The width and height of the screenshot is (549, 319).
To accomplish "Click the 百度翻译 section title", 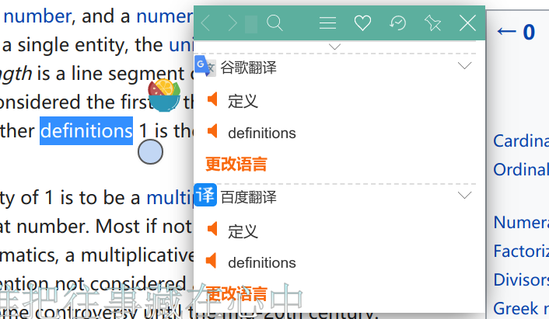I will click(248, 197).
